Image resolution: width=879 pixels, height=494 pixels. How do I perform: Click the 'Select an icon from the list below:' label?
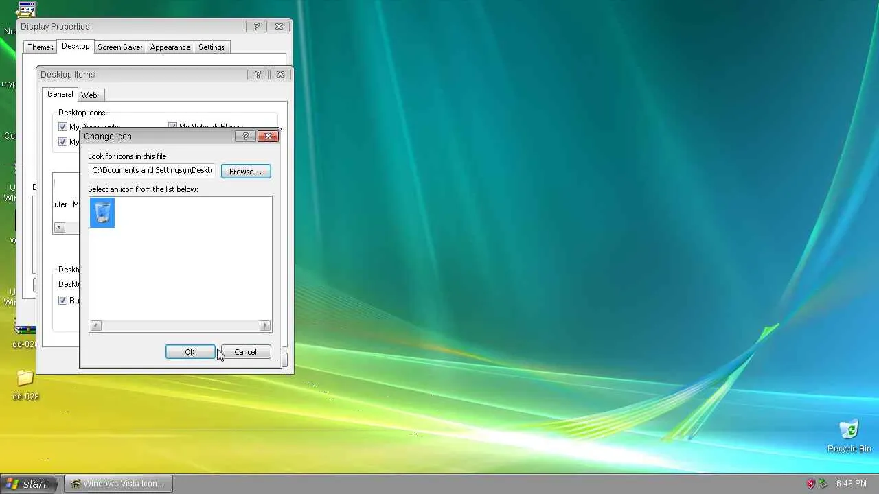point(143,189)
